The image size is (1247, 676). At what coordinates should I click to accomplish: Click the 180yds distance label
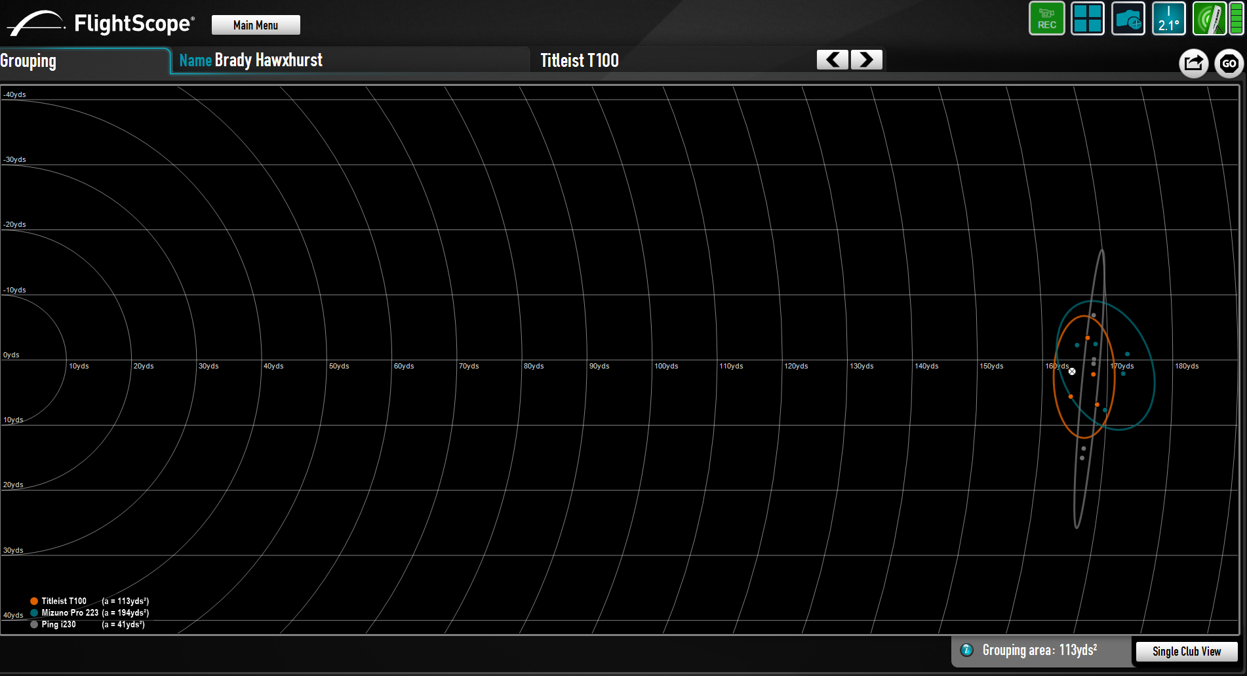tap(1187, 367)
